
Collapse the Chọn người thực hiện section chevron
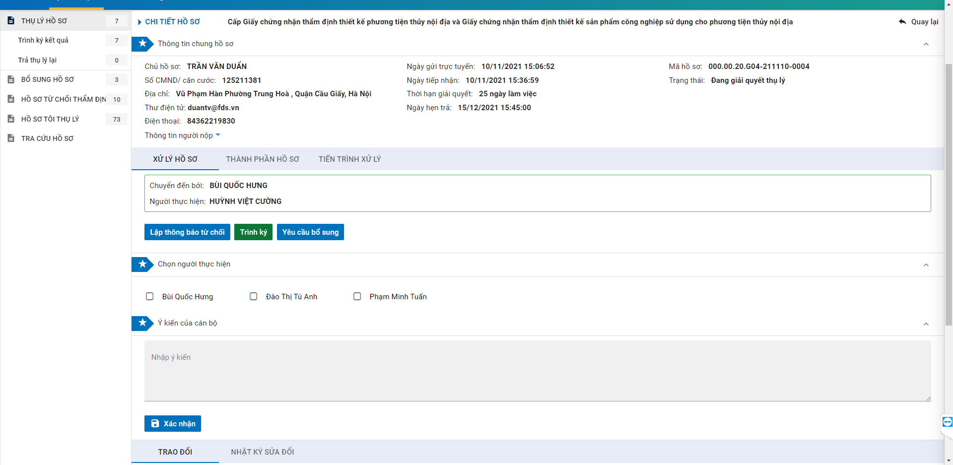pyautogui.click(x=926, y=265)
